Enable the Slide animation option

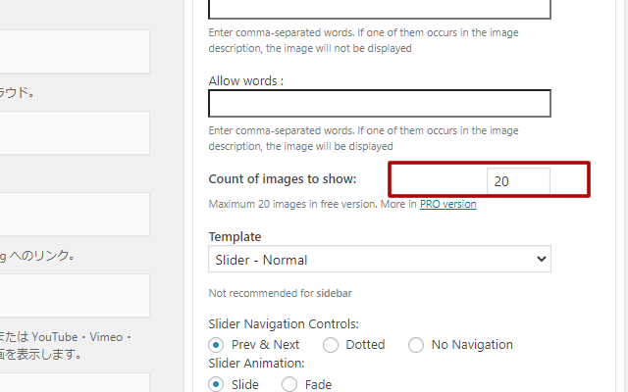217,384
